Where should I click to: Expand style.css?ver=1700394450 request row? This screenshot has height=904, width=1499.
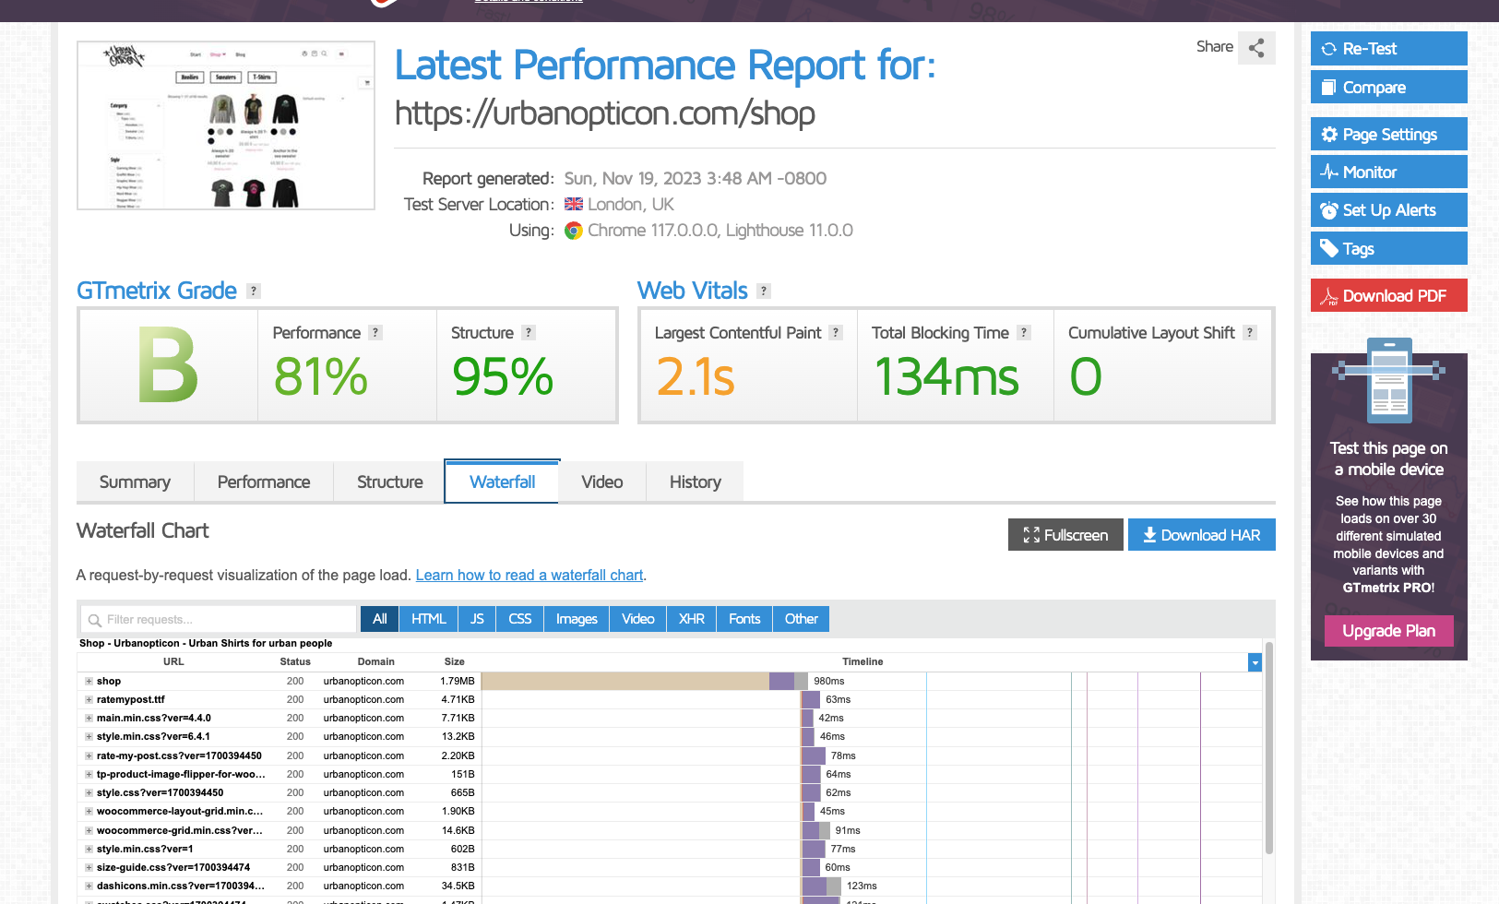(x=89, y=793)
